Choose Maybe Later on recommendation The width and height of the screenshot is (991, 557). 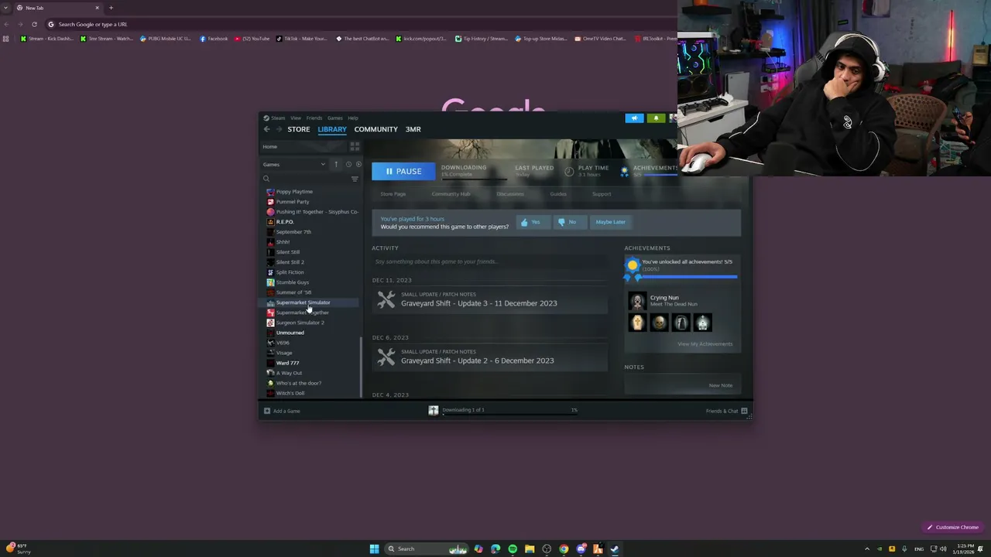pos(610,222)
